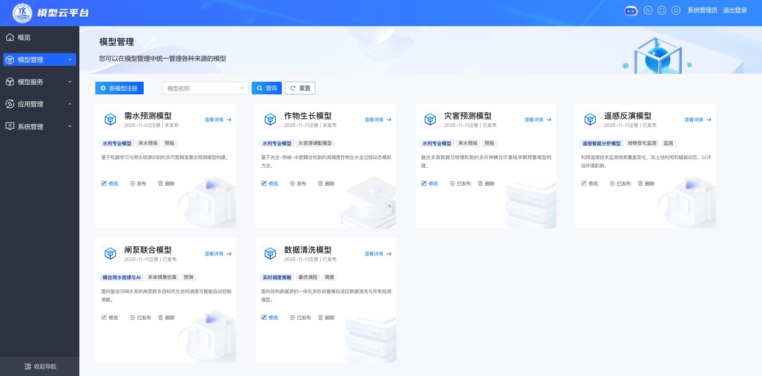The image size is (762, 376).
Task: Delete 作物生长模型 via 删除
Action: (x=326, y=184)
